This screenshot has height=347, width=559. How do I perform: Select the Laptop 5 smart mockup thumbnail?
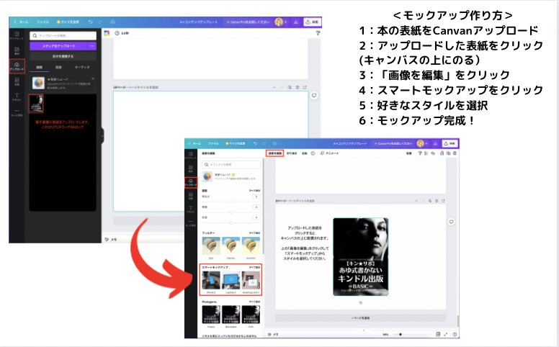[x=231, y=280]
